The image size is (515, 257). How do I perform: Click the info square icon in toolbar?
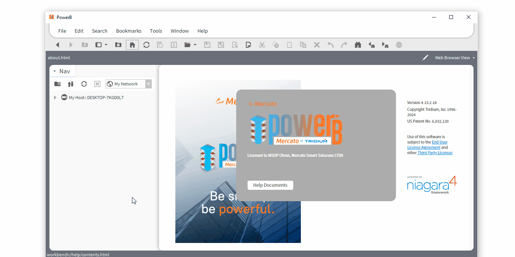point(174,45)
